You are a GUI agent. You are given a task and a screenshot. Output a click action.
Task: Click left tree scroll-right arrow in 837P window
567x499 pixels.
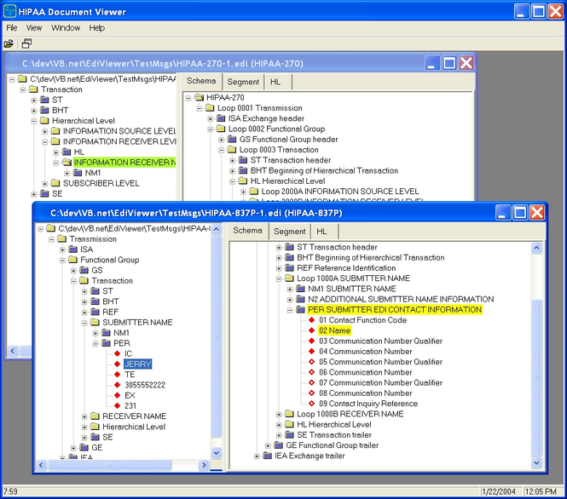204,465
